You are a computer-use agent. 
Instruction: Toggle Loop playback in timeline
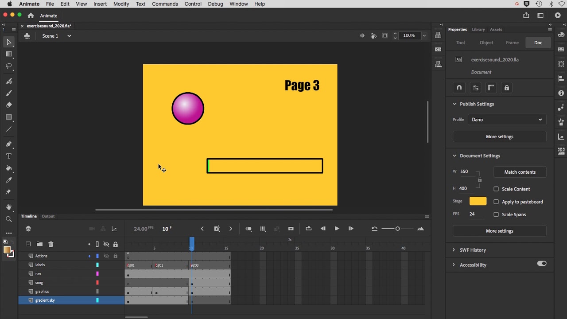click(x=309, y=229)
